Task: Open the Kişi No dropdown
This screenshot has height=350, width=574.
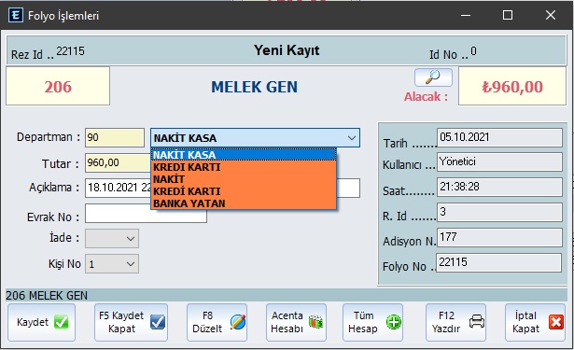Action: [x=131, y=264]
